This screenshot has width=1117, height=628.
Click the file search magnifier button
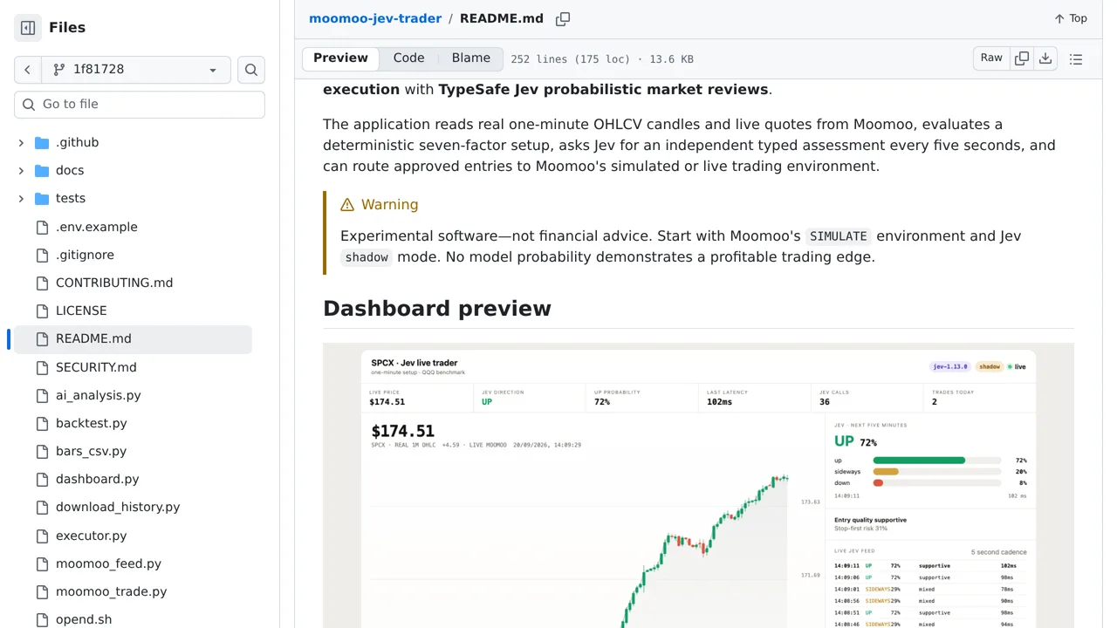point(251,70)
